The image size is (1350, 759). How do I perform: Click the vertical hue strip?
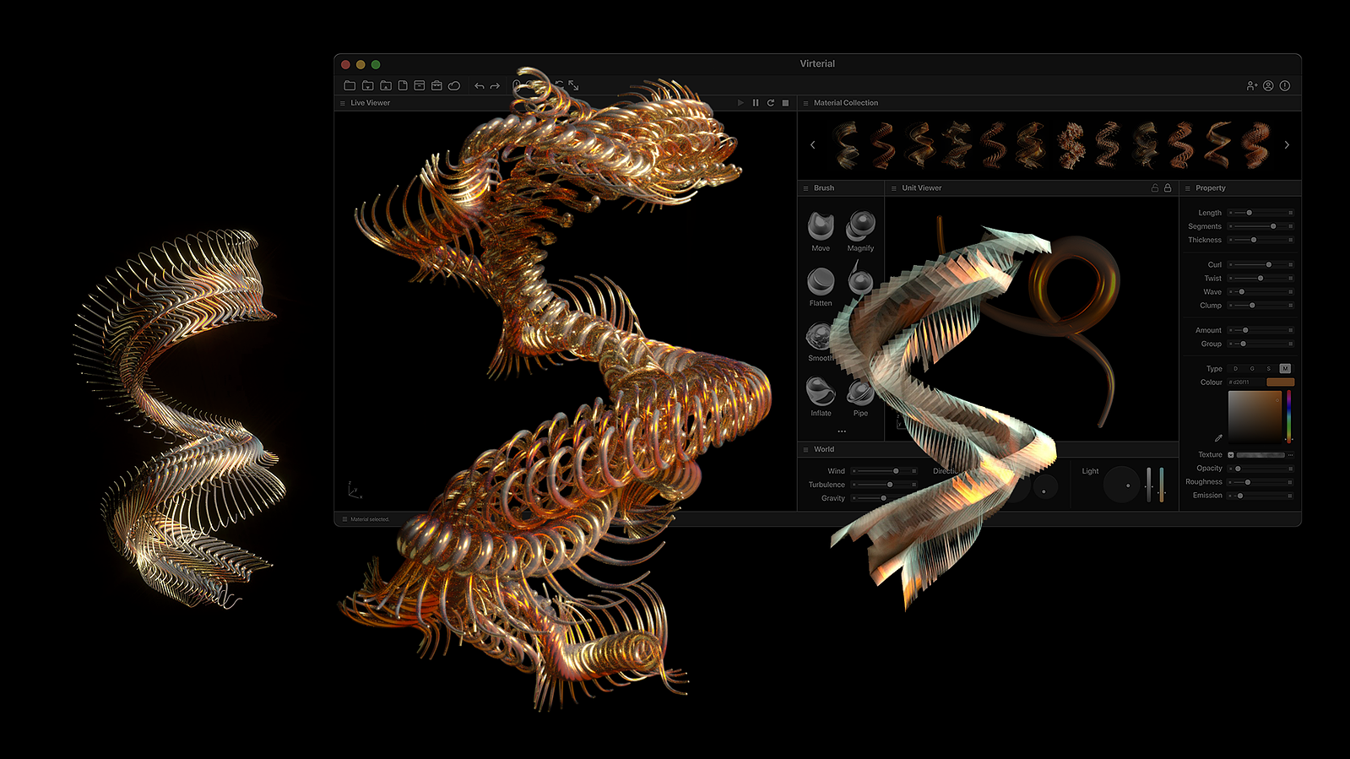[x=1288, y=416]
